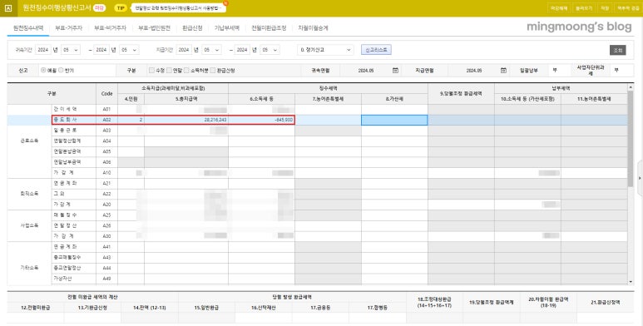The width and height of the screenshot is (643, 326).
Task: Check the 소득처분 checkbox
Action: pyautogui.click(x=186, y=71)
